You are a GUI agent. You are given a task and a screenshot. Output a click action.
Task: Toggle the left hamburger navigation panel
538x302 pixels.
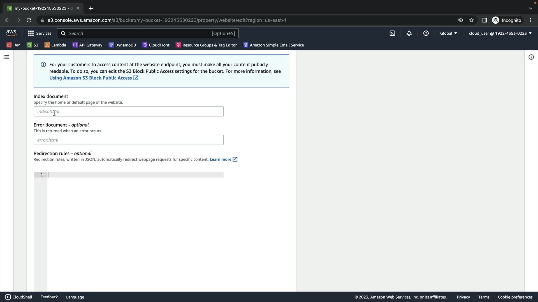coord(7,57)
